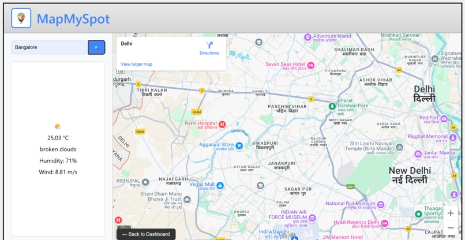The height and width of the screenshot is (240, 465).
Task: Zoom in with the plus button
Action: [x=451, y=213]
